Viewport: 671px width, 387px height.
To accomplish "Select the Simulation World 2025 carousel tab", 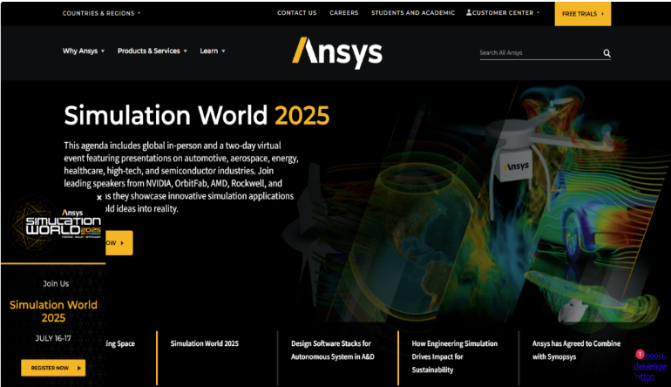I will [x=204, y=343].
